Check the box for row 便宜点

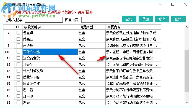[x=18, y=33]
